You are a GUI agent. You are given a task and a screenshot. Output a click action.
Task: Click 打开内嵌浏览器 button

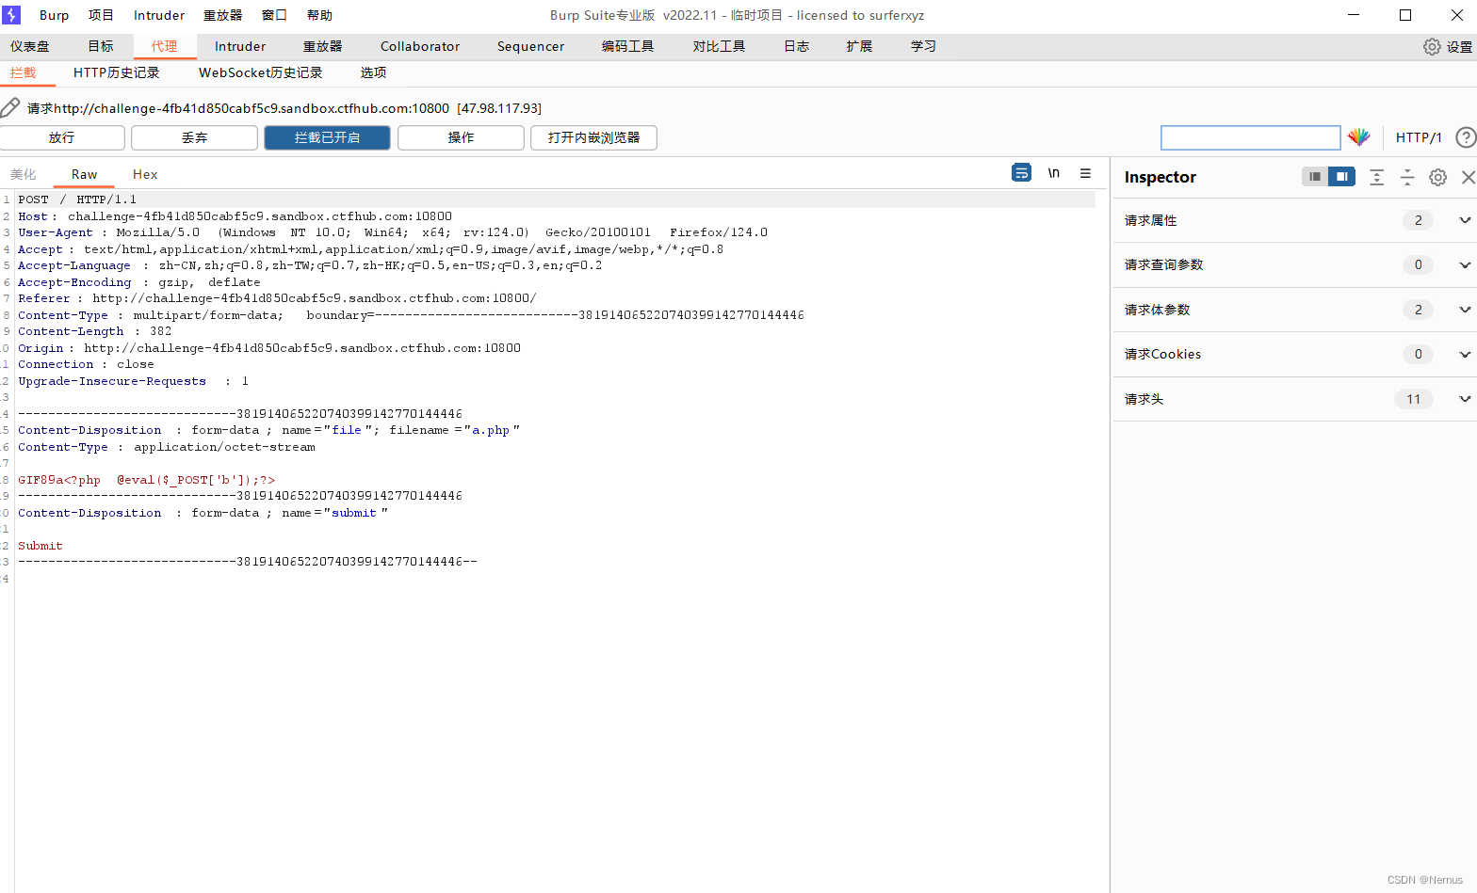pos(593,137)
